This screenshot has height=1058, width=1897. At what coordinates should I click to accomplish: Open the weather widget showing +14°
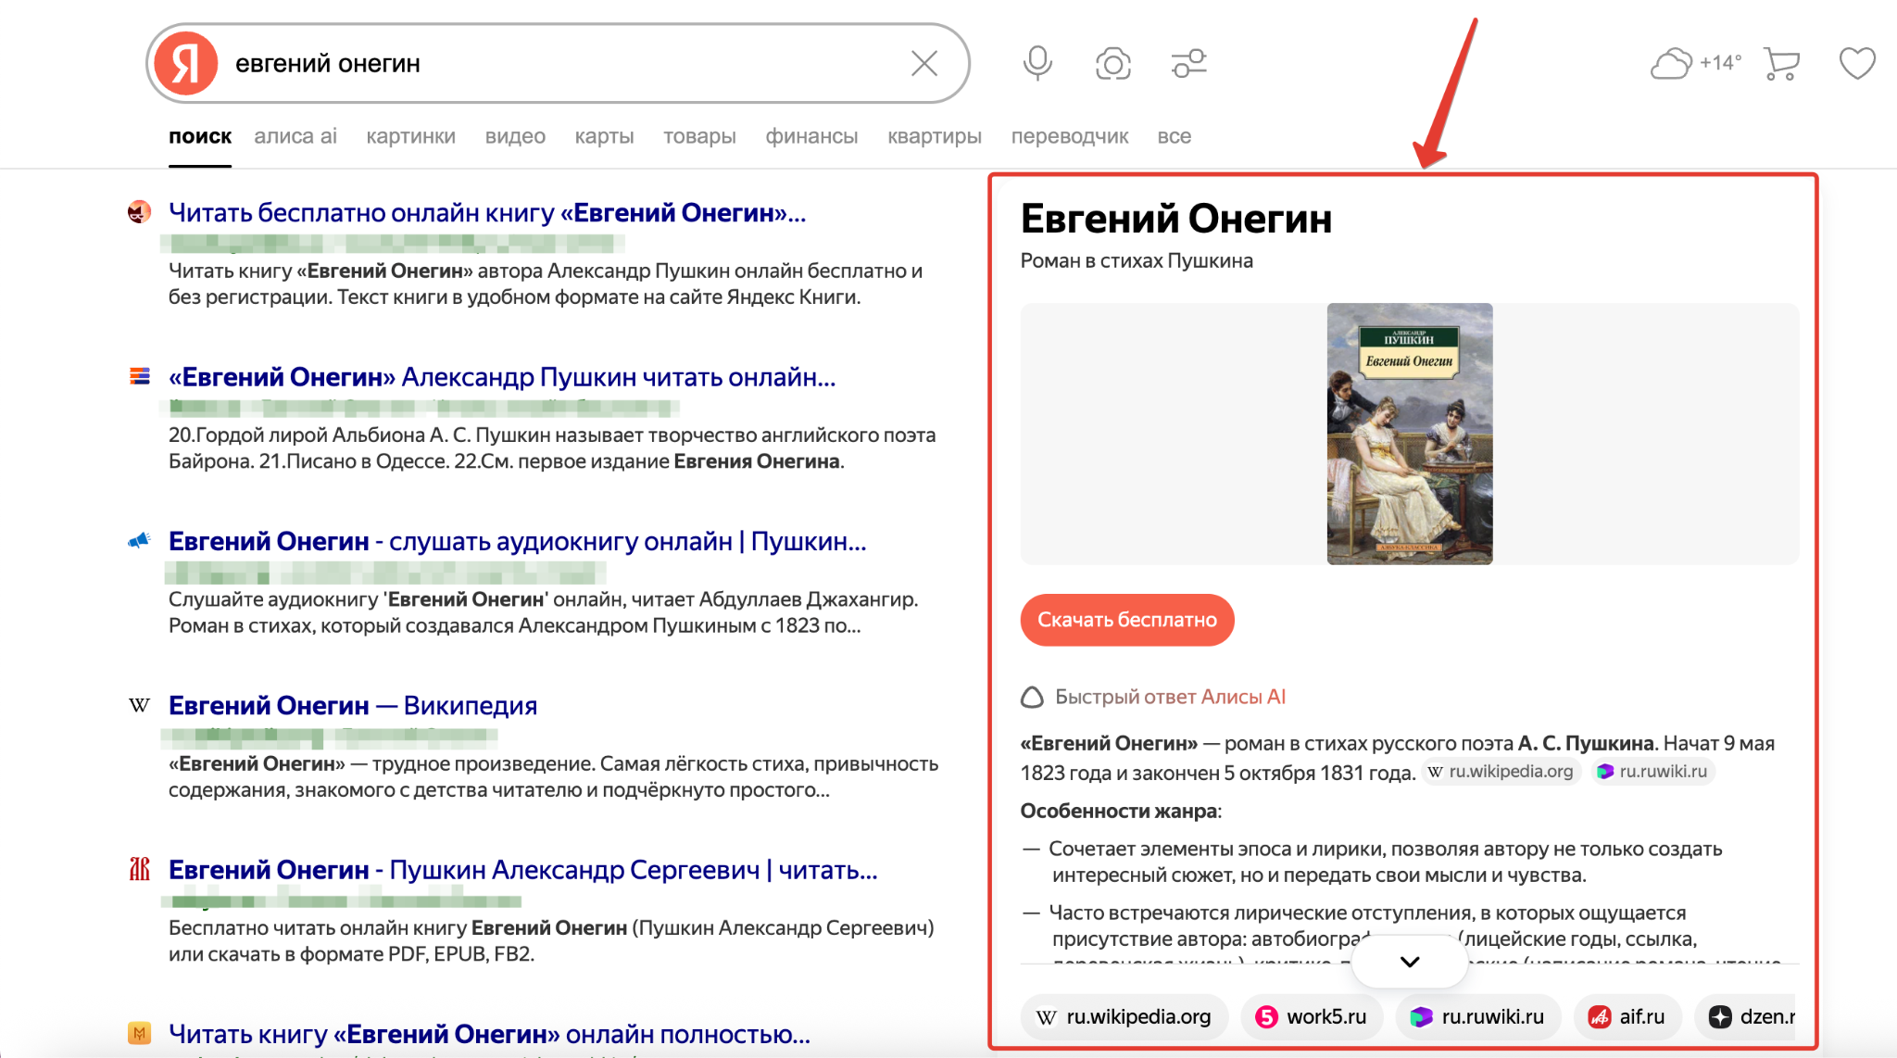1695,63
